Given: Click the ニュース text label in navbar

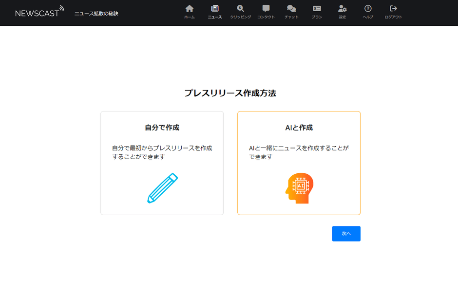Looking at the screenshot, I should click(215, 17).
